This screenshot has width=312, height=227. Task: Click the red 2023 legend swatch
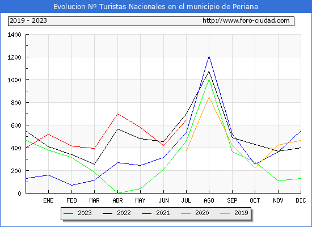point(69,213)
